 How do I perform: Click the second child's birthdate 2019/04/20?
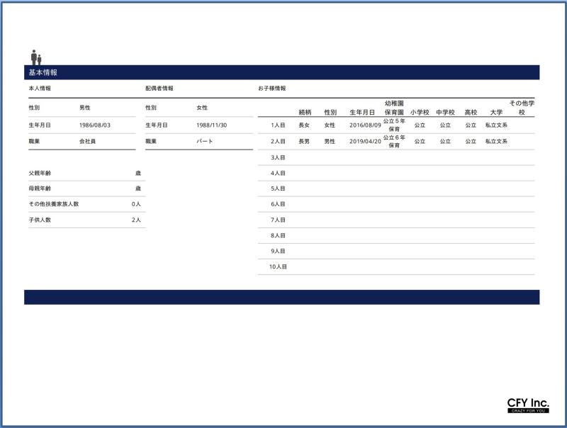pyautogui.click(x=365, y=141)
